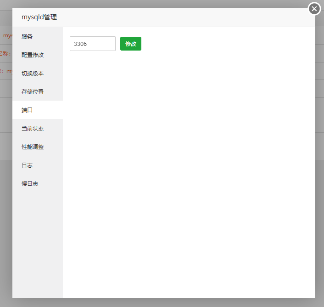Click the port input field showing 3306
The image size is (324, 307).
(93, 44)
